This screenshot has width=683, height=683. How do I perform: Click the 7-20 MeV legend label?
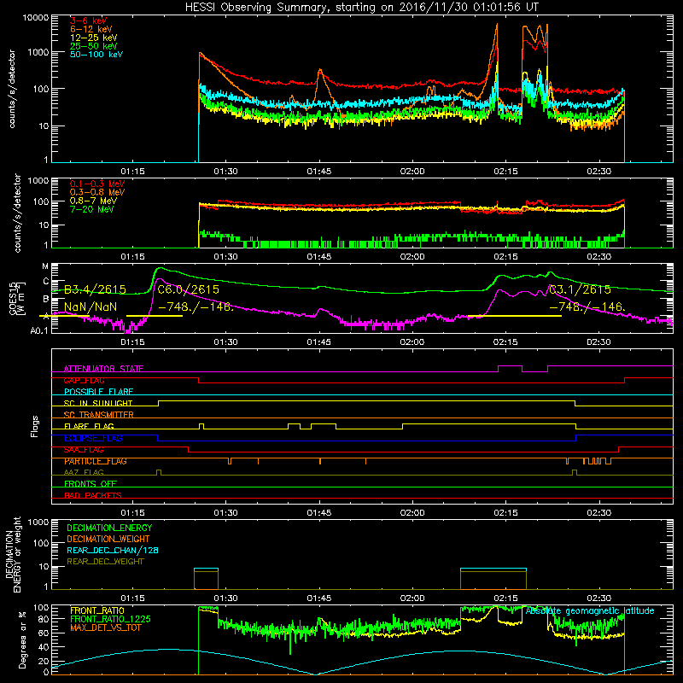pyautogui.click(x=92, y=209)
